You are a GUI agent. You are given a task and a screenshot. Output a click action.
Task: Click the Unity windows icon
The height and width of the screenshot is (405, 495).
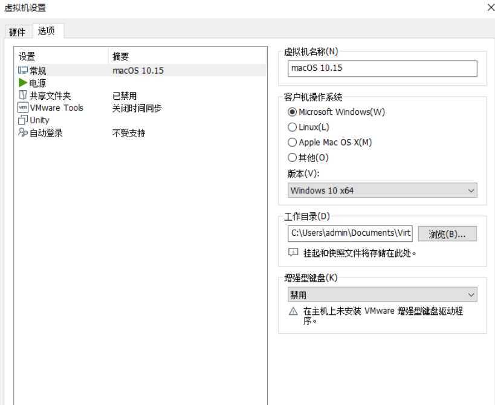(x=23, y=120)
